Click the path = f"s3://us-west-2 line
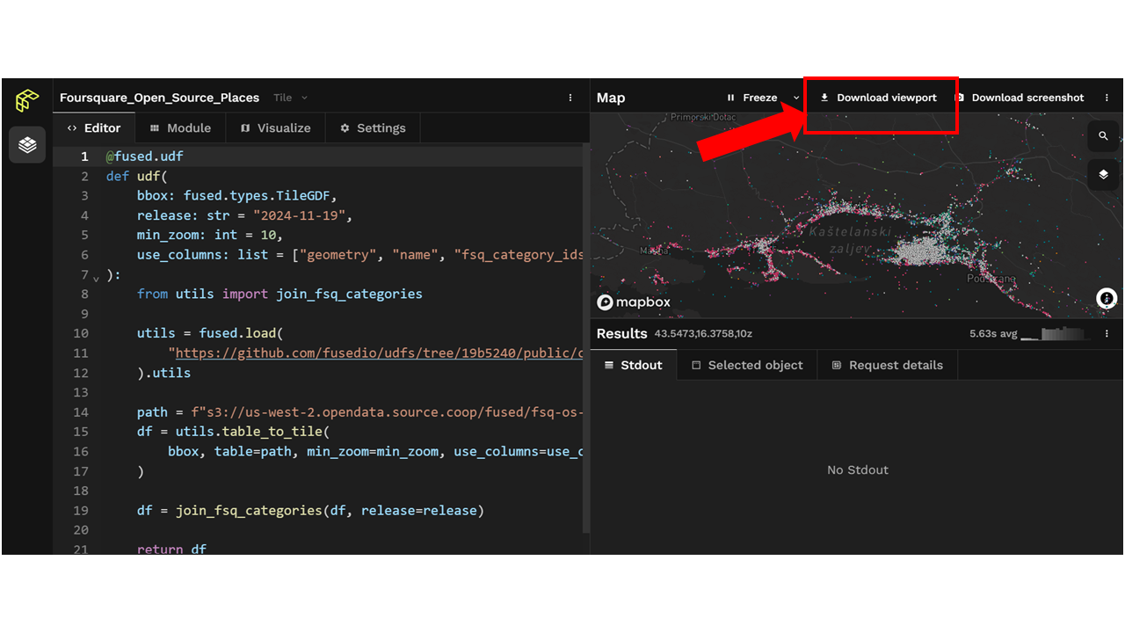The width and height of the screenshot is (1125, 633). (x=359, y=412)
